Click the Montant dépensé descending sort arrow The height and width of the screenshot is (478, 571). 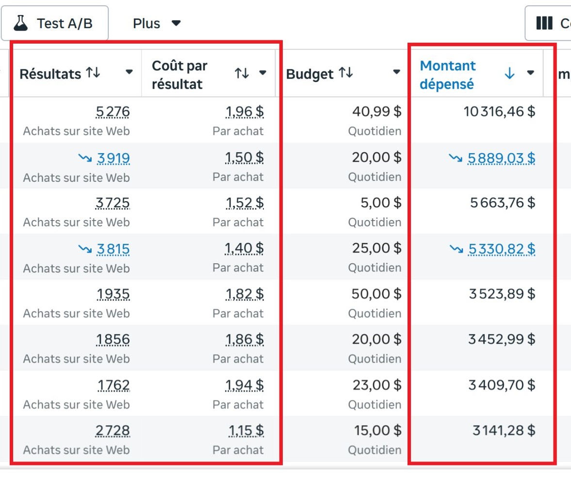click(509, 73)
